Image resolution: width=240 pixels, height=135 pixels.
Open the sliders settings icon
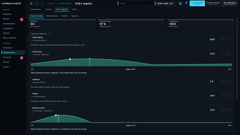pyautogui.click(x=180, y=3)
